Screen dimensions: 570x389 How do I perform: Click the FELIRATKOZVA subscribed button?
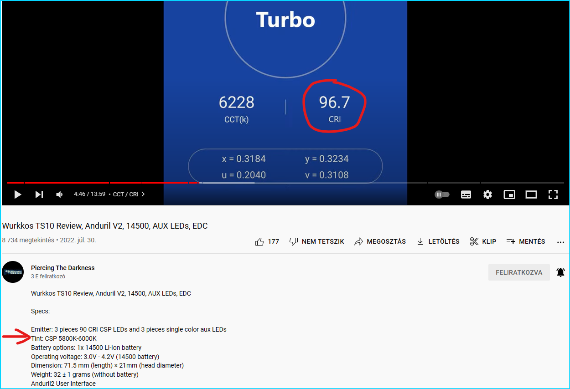[519, 272]
